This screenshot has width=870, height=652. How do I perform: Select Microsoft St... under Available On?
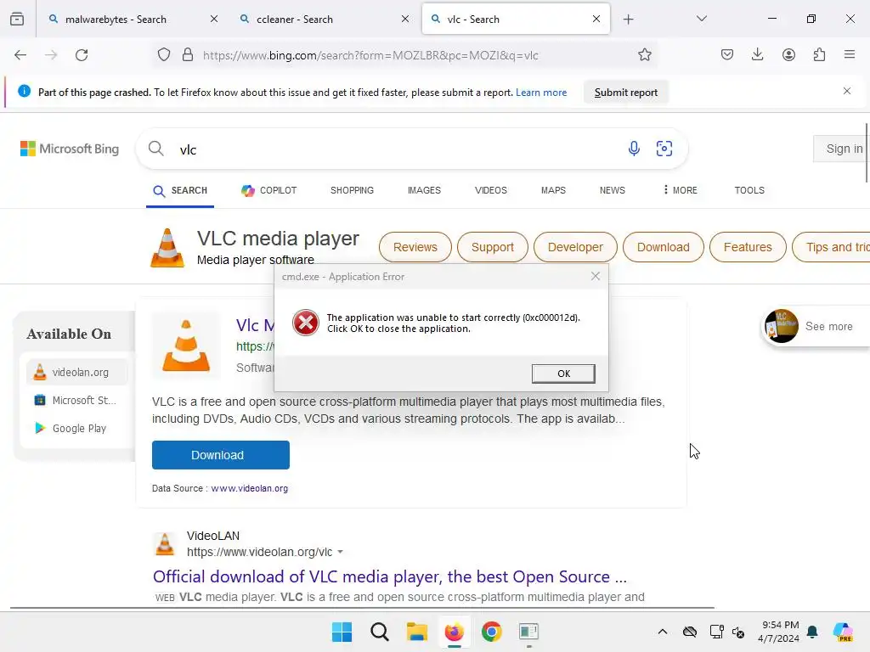77,400
